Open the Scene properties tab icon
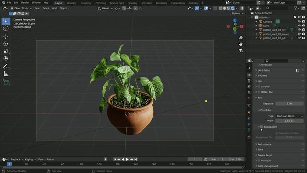 [x=249, y=92]
